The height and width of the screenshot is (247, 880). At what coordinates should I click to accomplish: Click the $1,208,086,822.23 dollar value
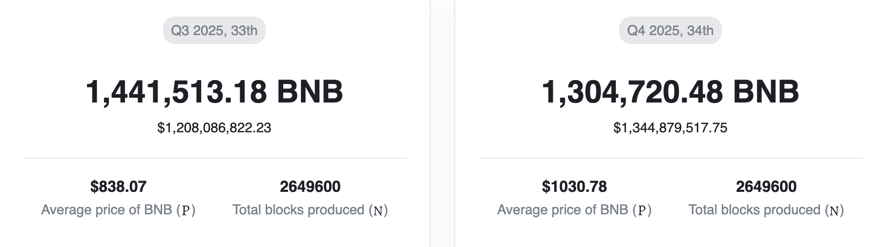click(214, 128)
